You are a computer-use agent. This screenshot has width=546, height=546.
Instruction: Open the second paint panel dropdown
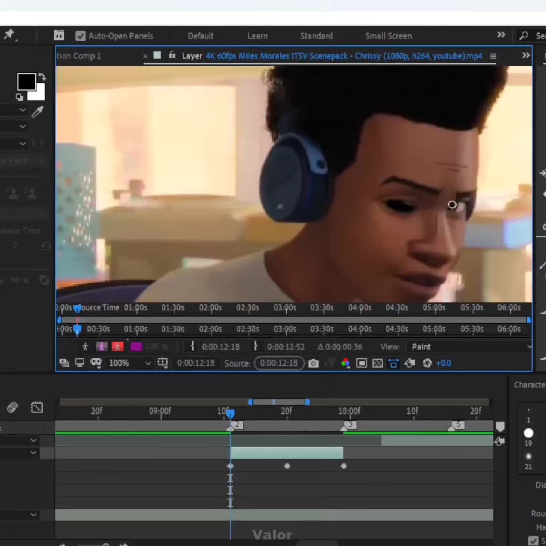point(23,126)
